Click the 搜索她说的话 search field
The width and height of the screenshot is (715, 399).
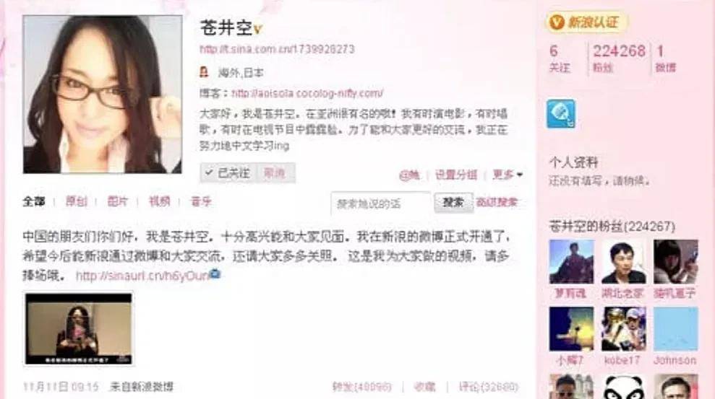tap(381, 203)
